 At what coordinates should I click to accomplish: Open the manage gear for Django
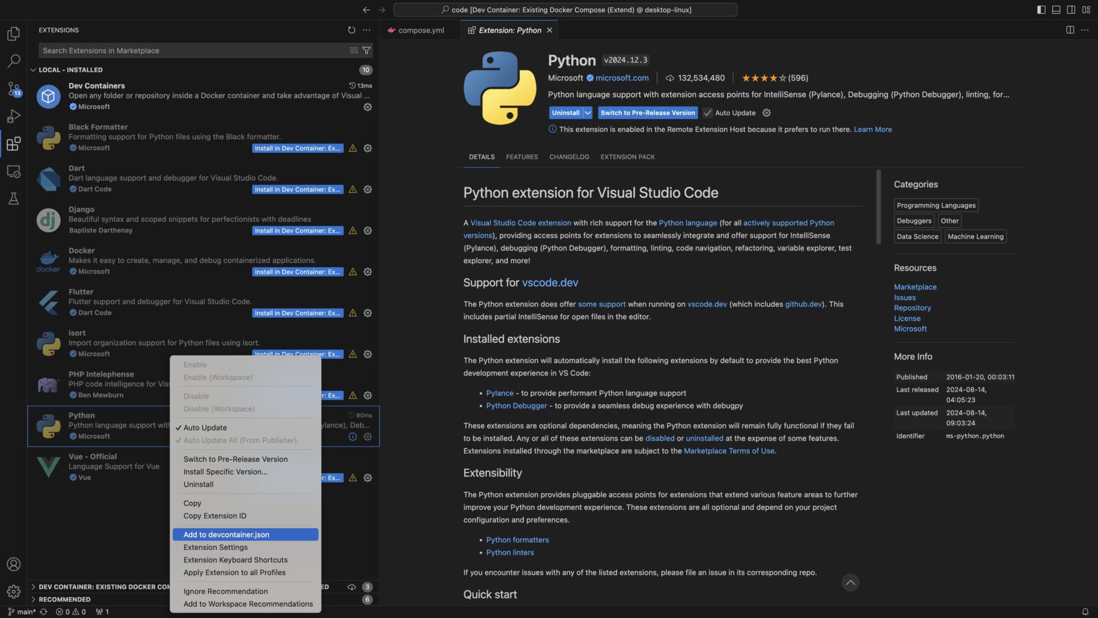368,231
